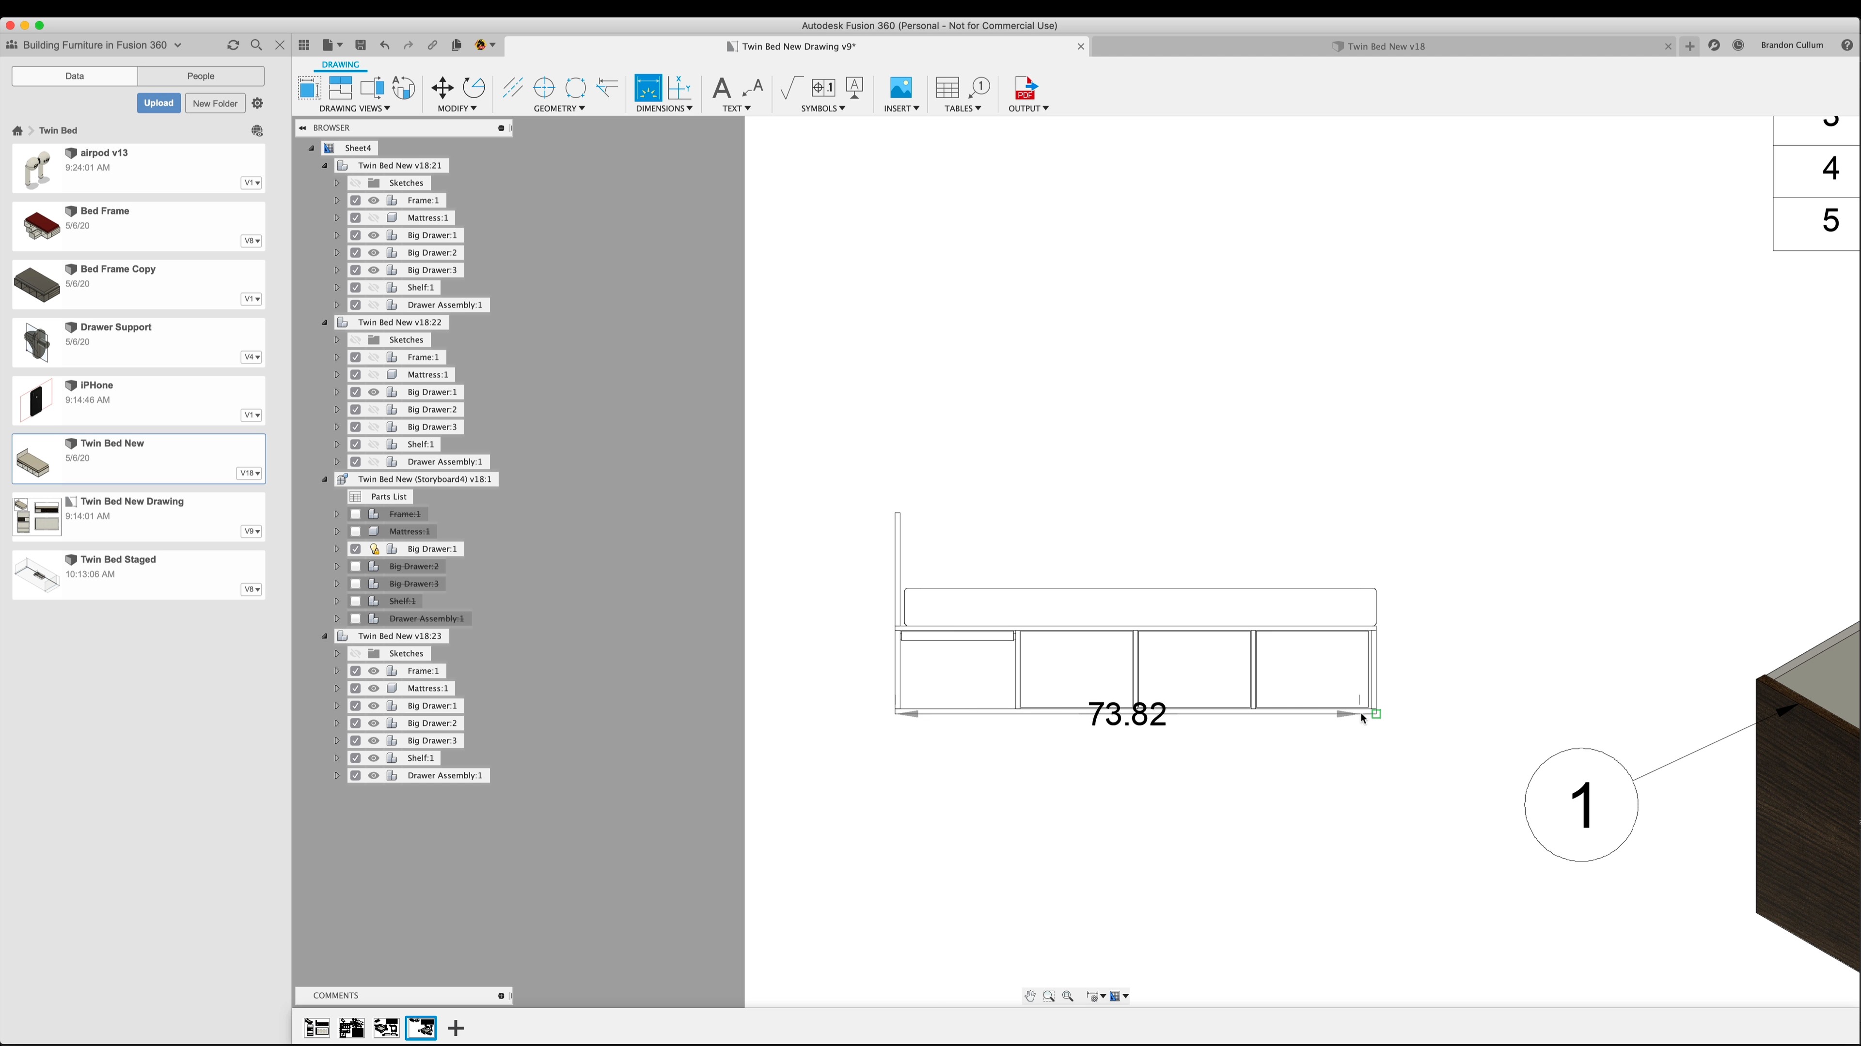Click the Twin Bed breadcrumb link

tap(58, 131)
